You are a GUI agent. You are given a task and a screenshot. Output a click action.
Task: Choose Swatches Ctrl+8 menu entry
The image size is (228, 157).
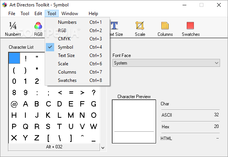pos(77,80)
